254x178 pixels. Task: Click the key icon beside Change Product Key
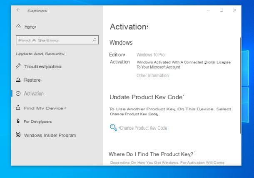coord(114,128)
